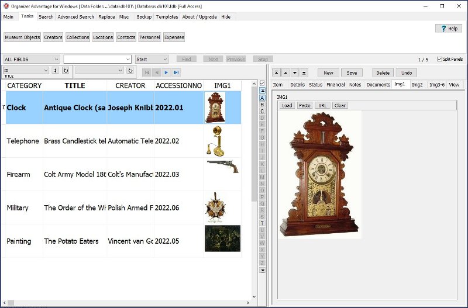Click the top-of-alphabet icon above letter A
The height and width of the screenshot is (308, 468).
pyautogui.click(x=262, y=91)
